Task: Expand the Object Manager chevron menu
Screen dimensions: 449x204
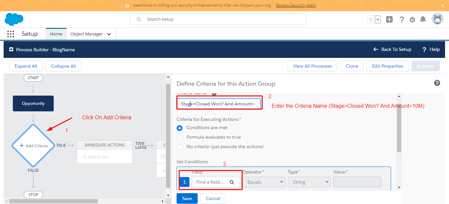Action: [x=109, y=34]
